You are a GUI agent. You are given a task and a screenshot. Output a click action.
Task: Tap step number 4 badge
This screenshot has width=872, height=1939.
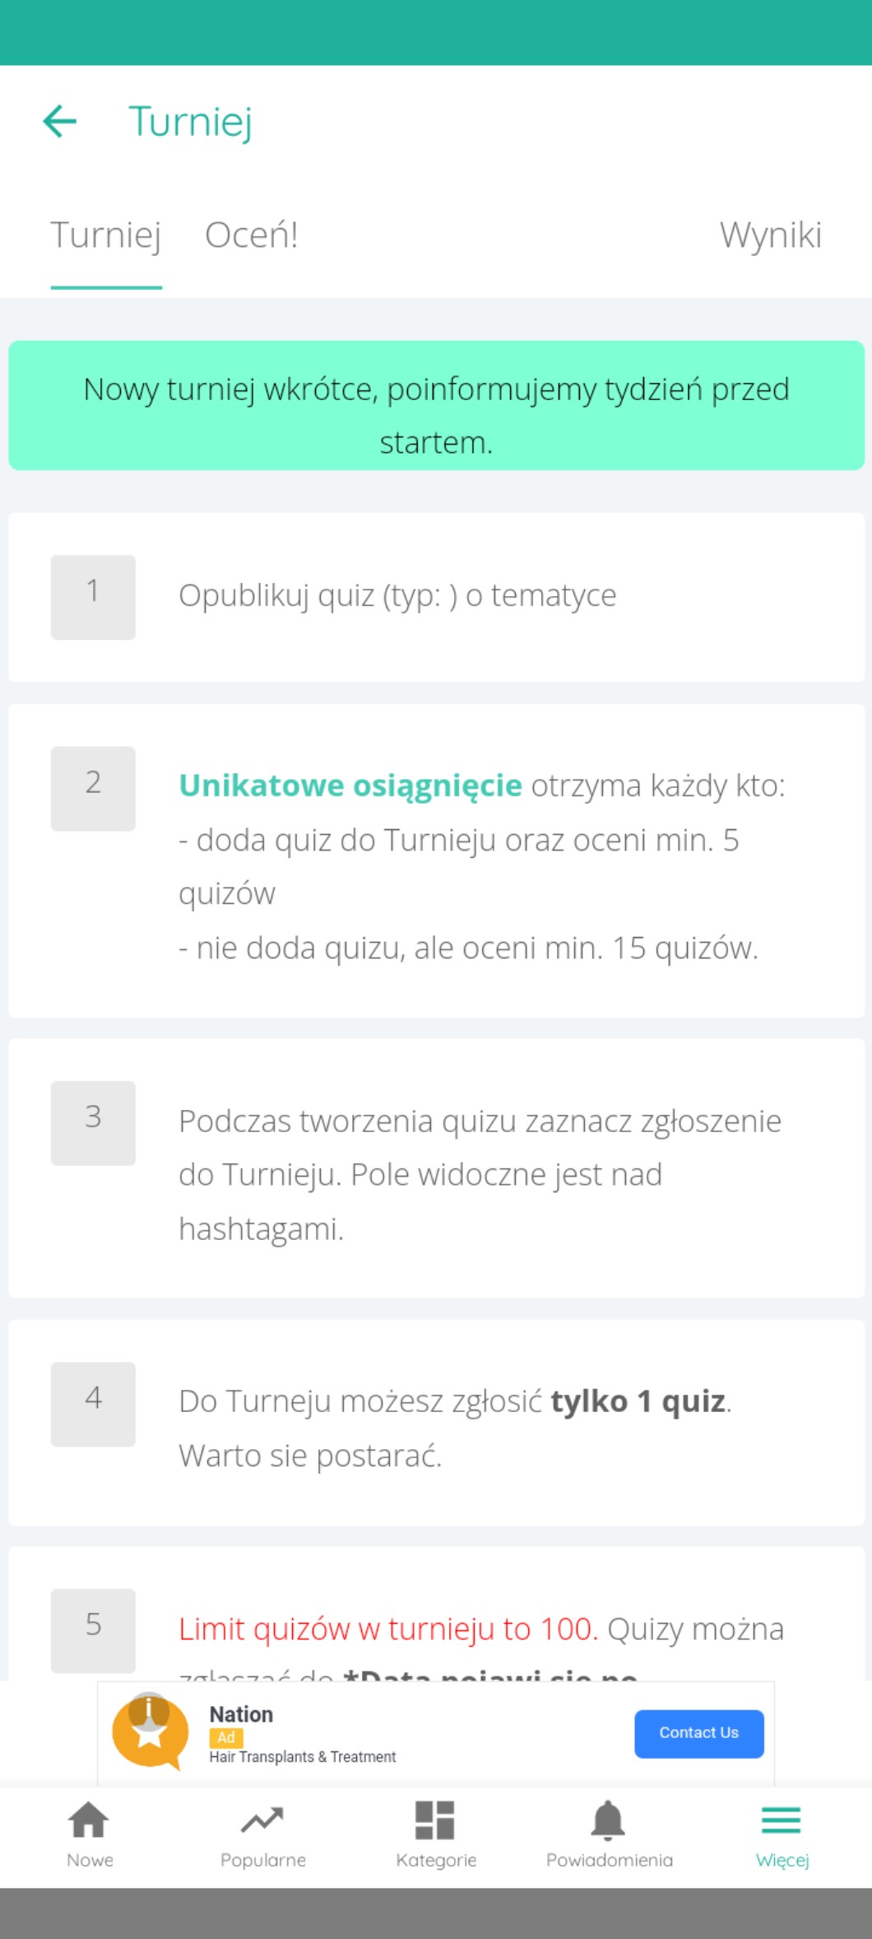[x=93, y=1404]
